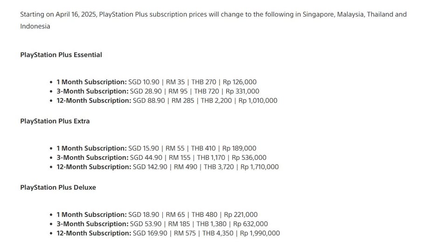The width and height of the screenshot is (442, 251).
Task: Select Deluxe 1 Month Subscription label
Action: tap(91, 215)
